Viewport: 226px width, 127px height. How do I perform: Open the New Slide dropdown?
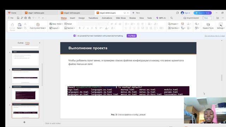click(56, 24)
